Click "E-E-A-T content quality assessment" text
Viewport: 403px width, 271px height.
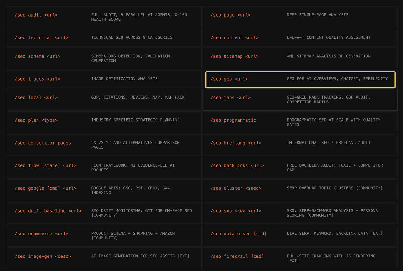click(x=329, y=37)
